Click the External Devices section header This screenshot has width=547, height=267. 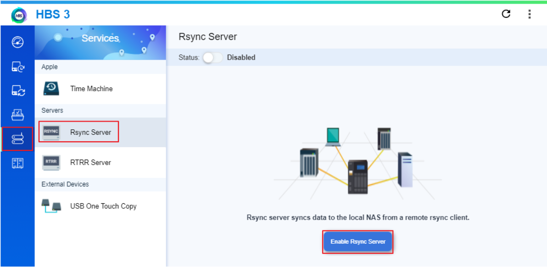(x=64, y=184)
